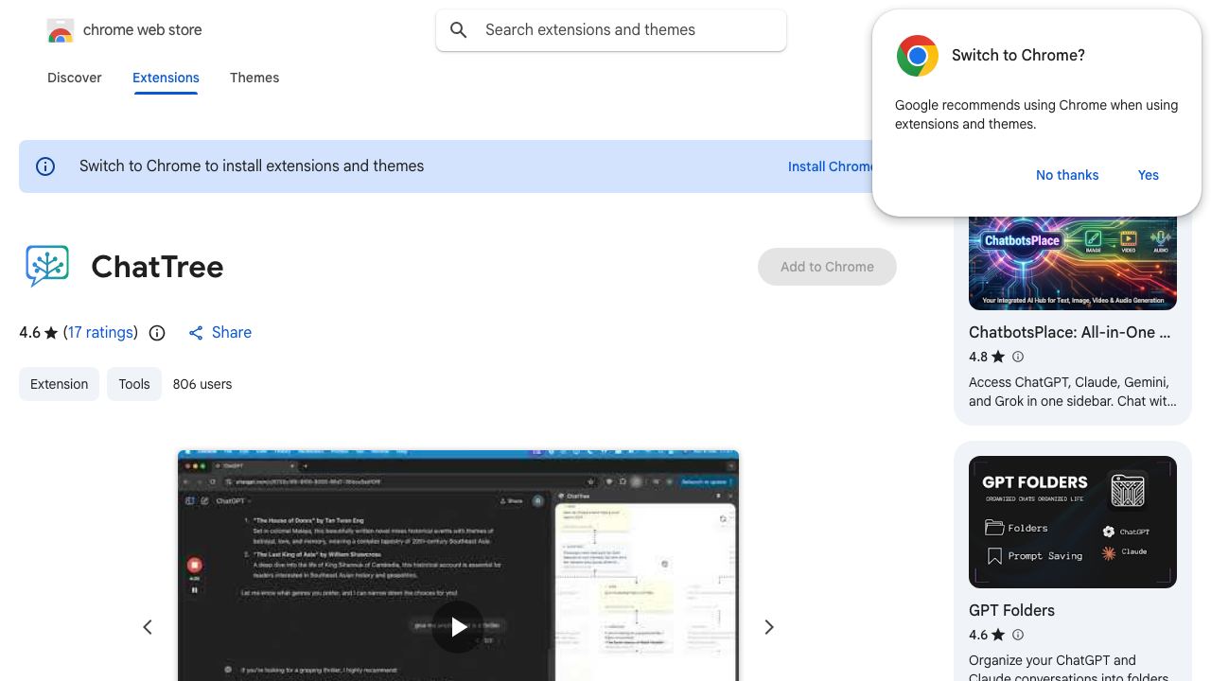The height and width of the screenshot is (681, 1211).
Task: Open the GPT Folders banner thumbnail
Action: (x=1073, y=522)
